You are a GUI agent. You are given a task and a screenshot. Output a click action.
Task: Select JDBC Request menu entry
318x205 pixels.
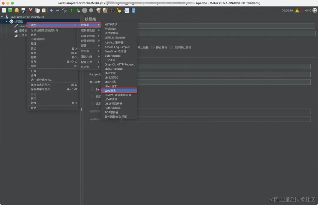click(119, 69)
